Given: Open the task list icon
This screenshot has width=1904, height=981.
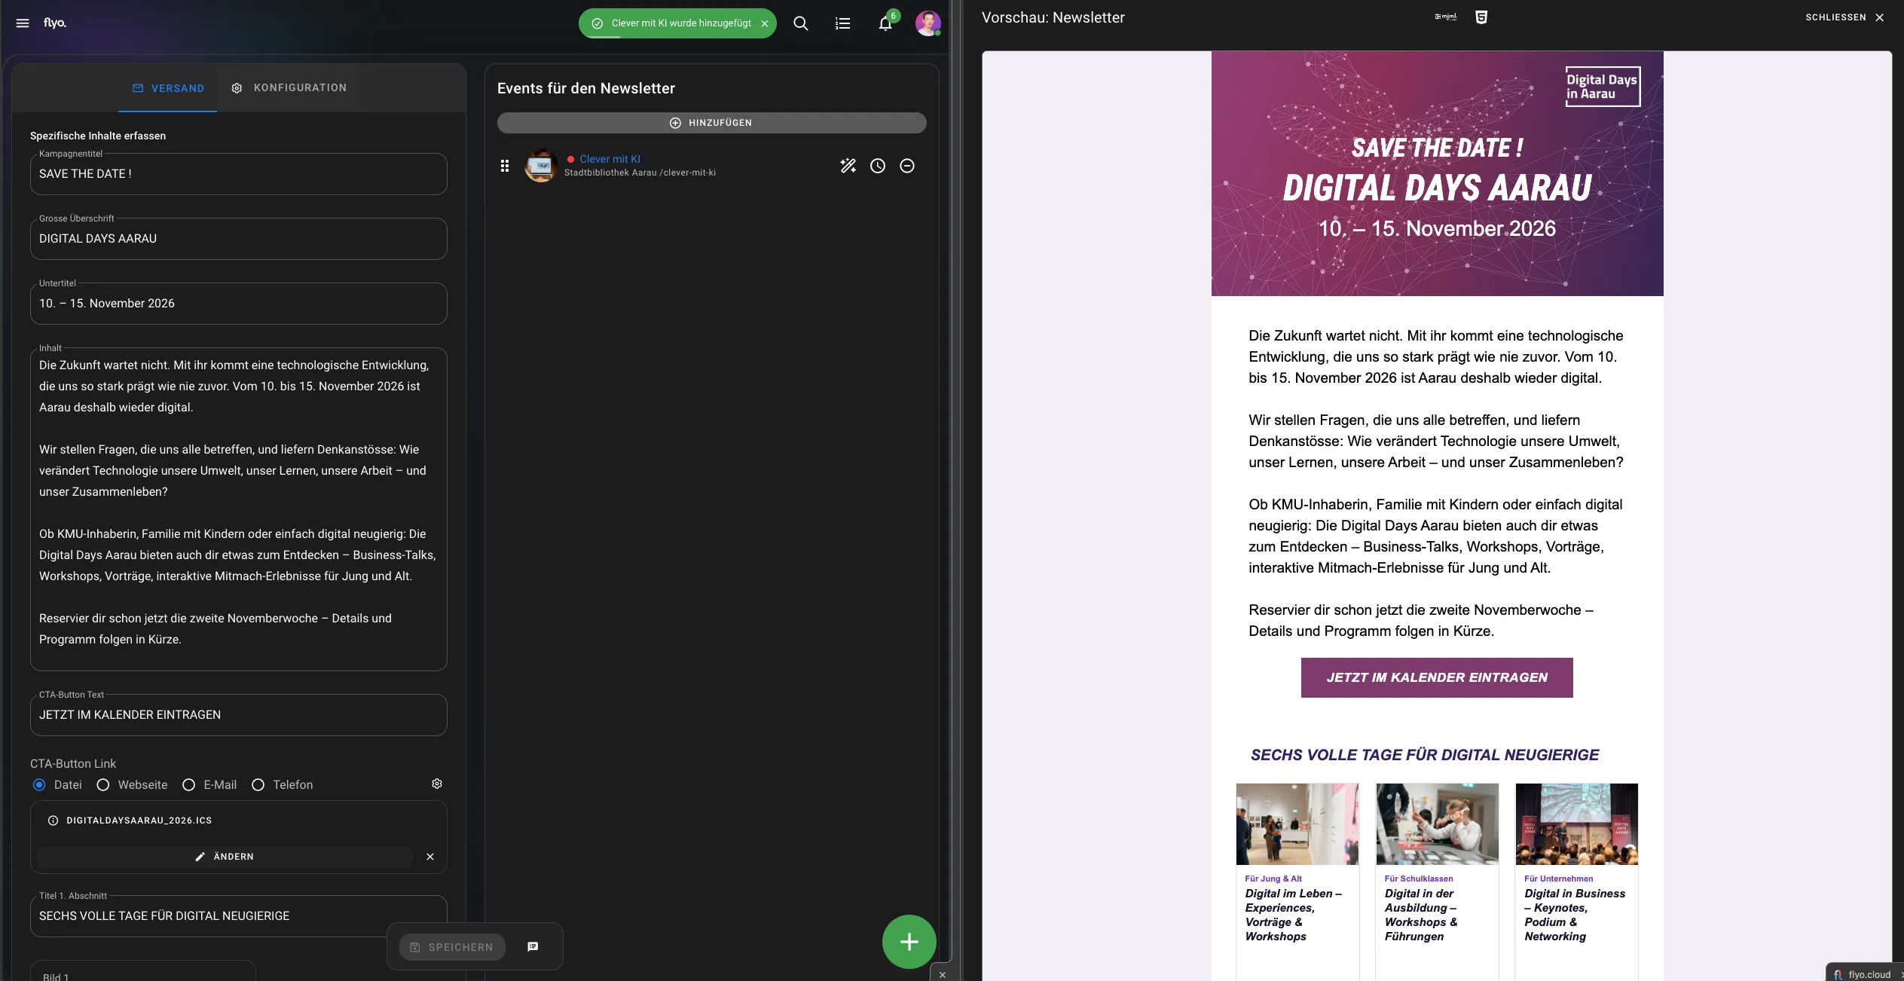Looking at the screenshot, I should point(843,23).
